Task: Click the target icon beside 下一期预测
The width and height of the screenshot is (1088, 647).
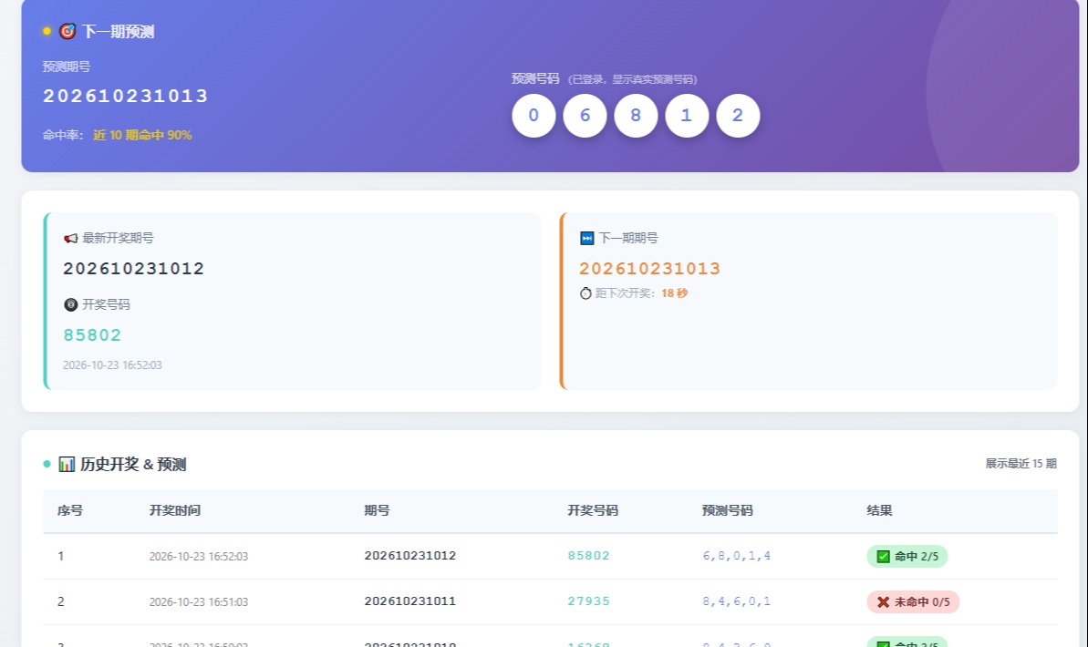Action: tap(67, 31)
